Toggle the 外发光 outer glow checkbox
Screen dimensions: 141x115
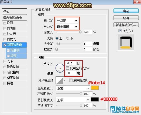point(5,34)
